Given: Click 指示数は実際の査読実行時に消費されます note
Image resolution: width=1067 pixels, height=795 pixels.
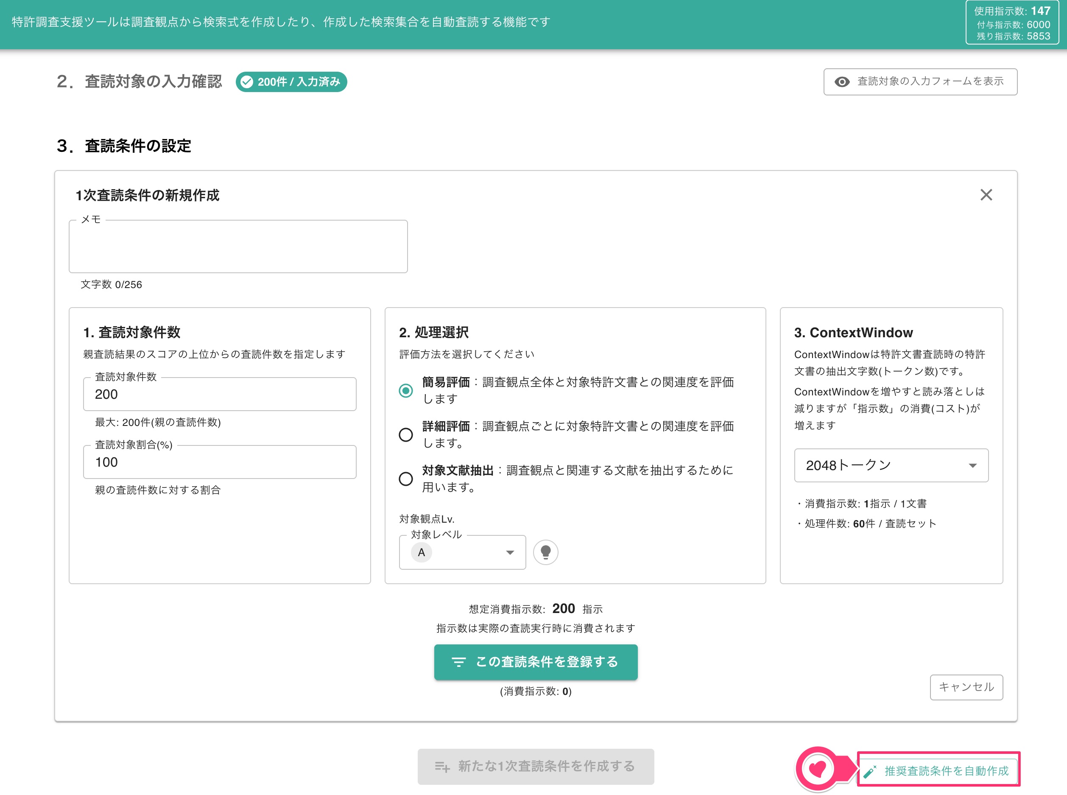Looking at the screenshot, I should click(536, 628).
